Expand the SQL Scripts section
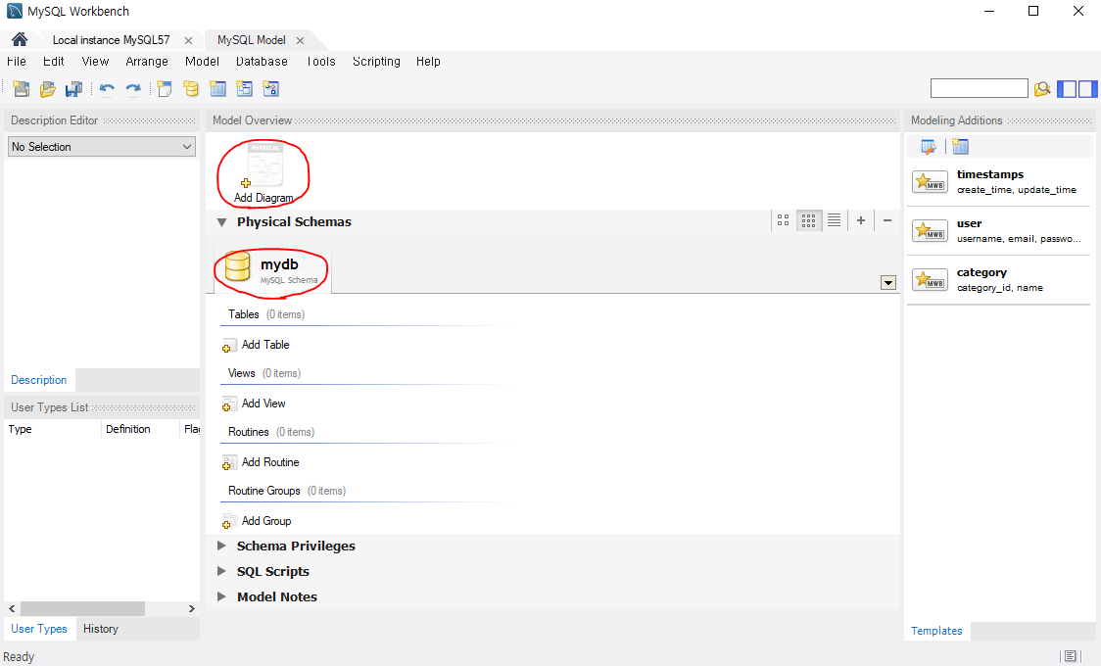 click(222, 571)
